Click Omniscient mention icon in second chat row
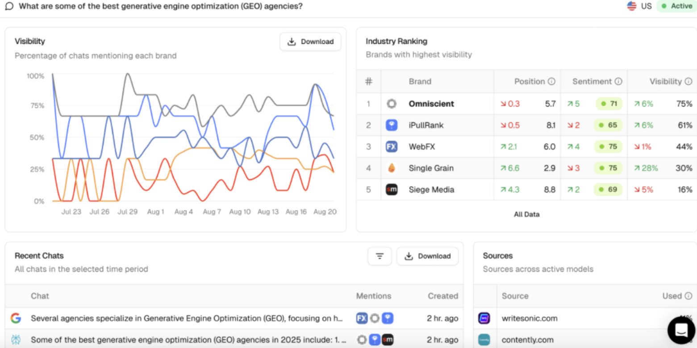 [362, 340]
